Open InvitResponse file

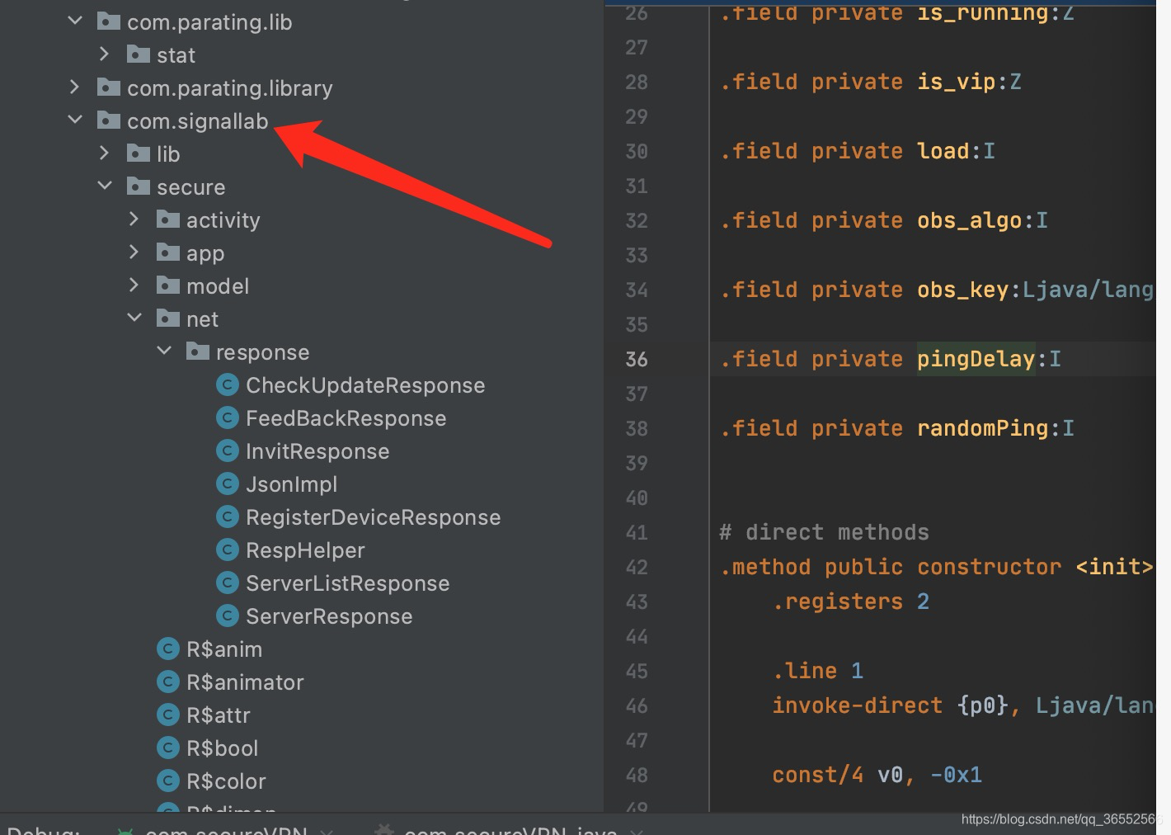tap(317, 451)
